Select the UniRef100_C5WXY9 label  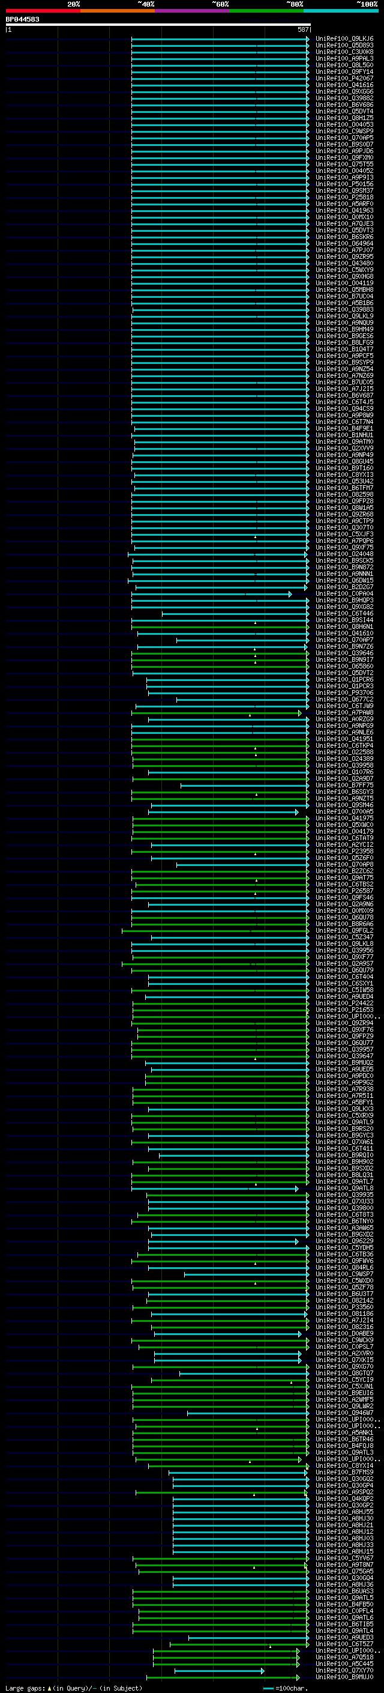tap(344, 270)
